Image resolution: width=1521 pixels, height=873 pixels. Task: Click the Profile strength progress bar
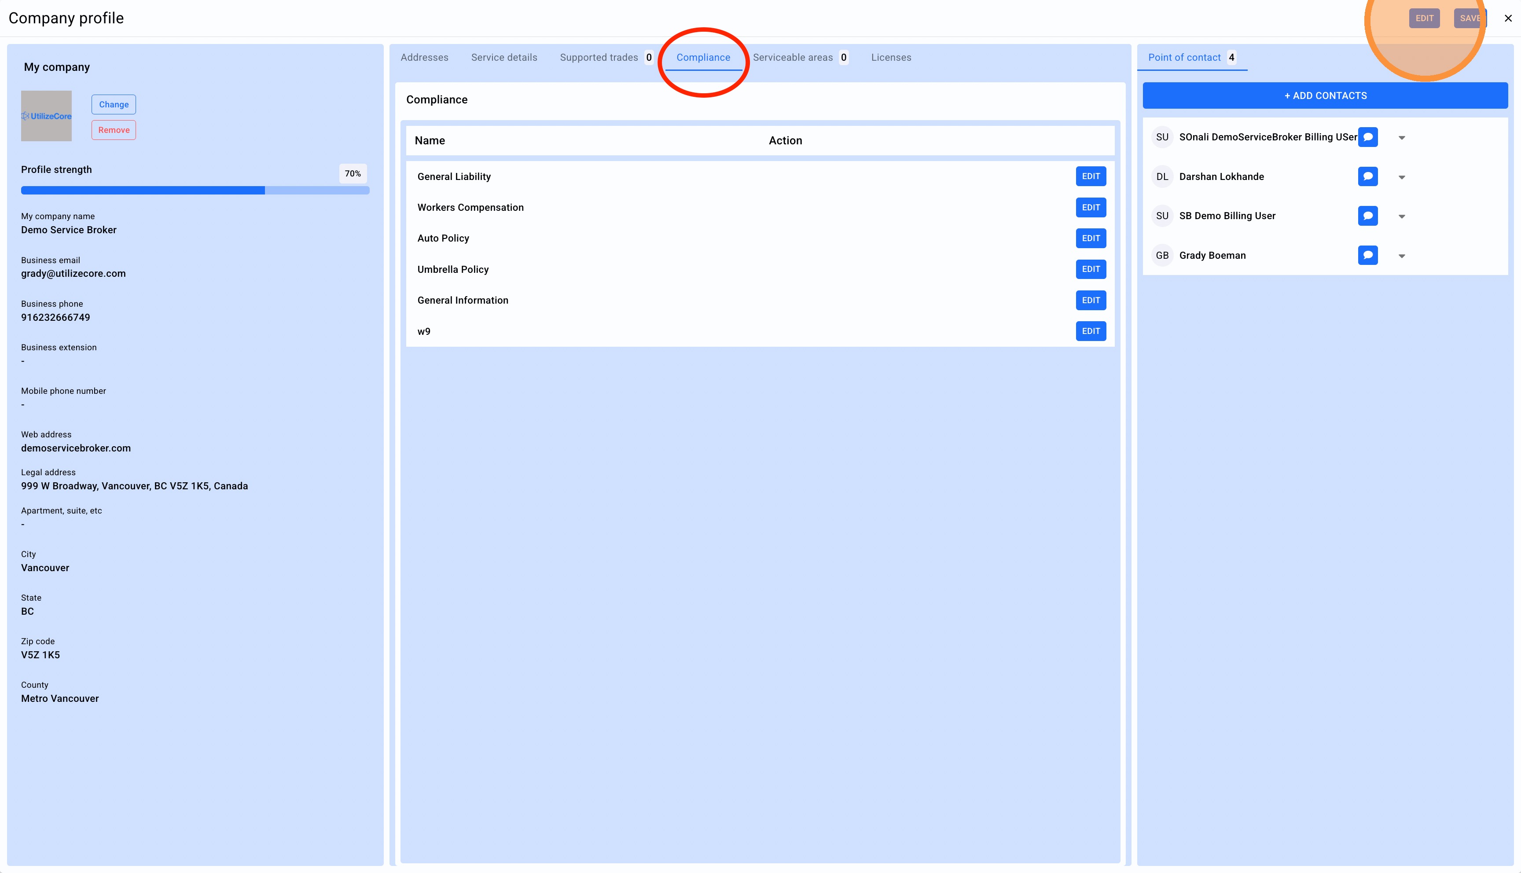point(195,190)
